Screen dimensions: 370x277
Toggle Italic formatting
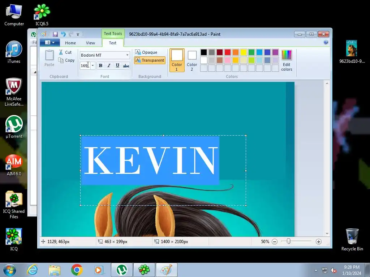pyautogui.click(x=109, y=66)
